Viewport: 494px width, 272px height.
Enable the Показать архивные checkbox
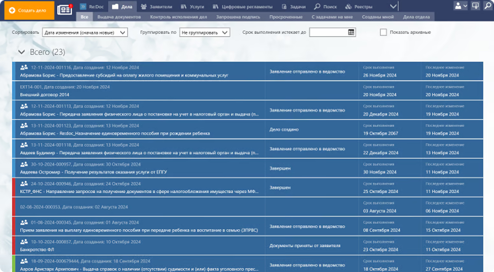pos(383,32)
